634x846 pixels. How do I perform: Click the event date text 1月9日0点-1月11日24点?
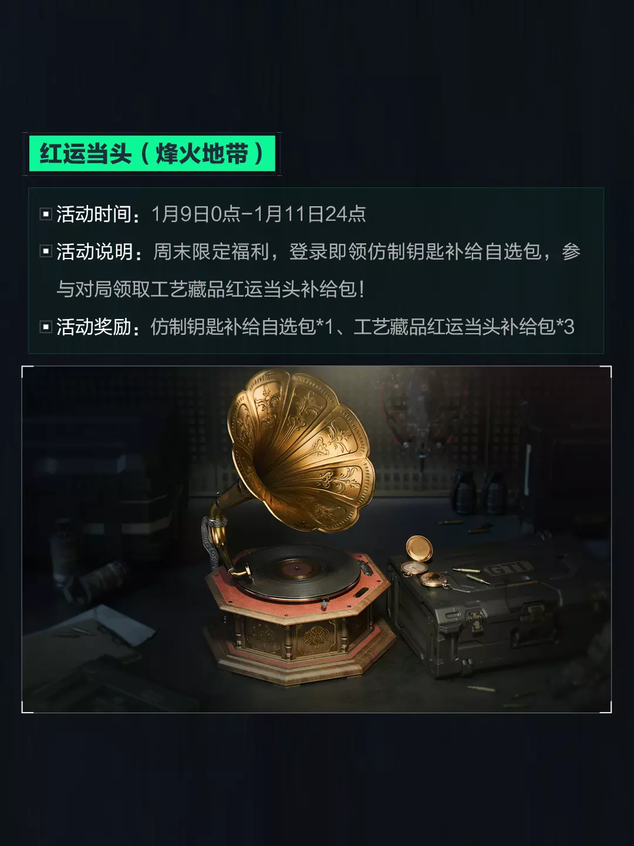coord(258,214)
